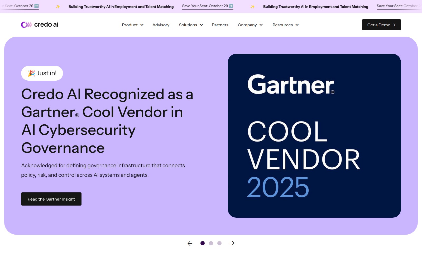422x253 pixels.
Task: Select the second carousel dot
Action: point(211,243)
